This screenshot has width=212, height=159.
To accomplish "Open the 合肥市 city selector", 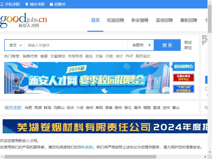I will [138, 45].
